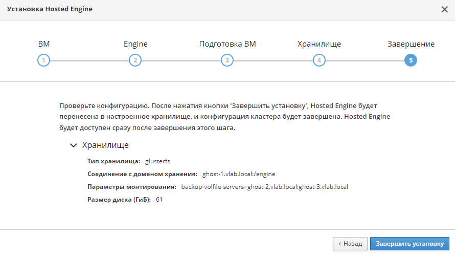This screenshot has height=258, width=455.
Task: Select the glusterfs storage type value
Action: tap(157, 161)
